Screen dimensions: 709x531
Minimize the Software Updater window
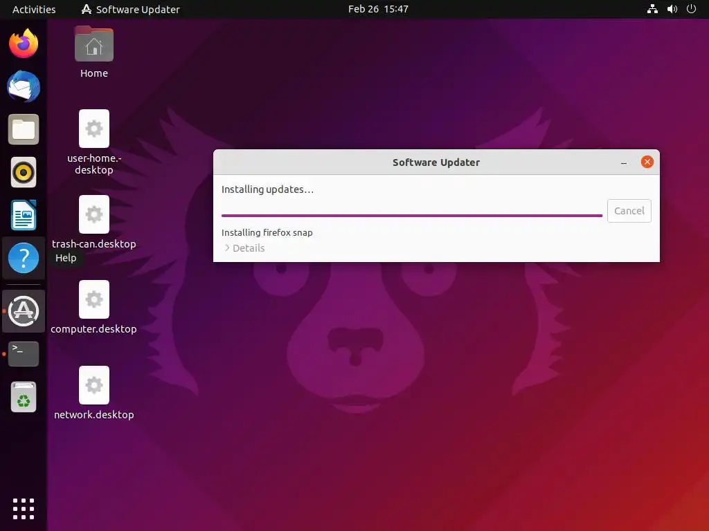tap(624, 162)
